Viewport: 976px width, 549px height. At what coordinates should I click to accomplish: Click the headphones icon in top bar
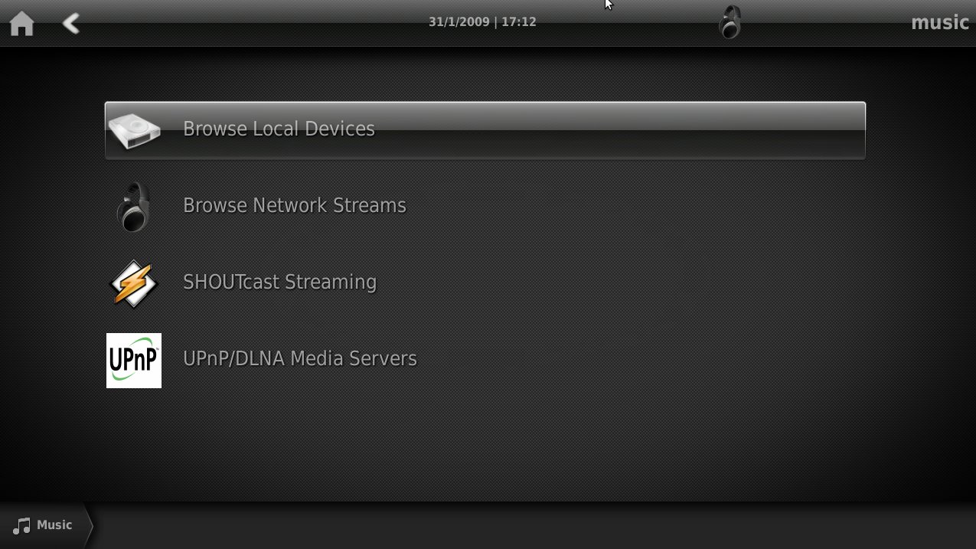click(x=730, y=22)
